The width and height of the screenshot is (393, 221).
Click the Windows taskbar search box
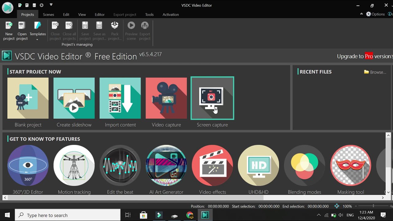68,215
